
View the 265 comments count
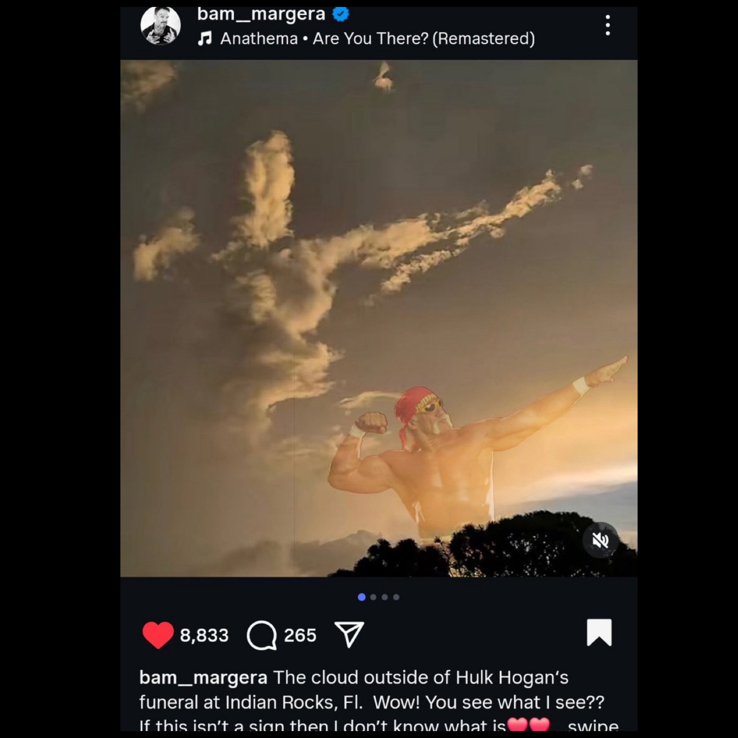pos(300,635)
